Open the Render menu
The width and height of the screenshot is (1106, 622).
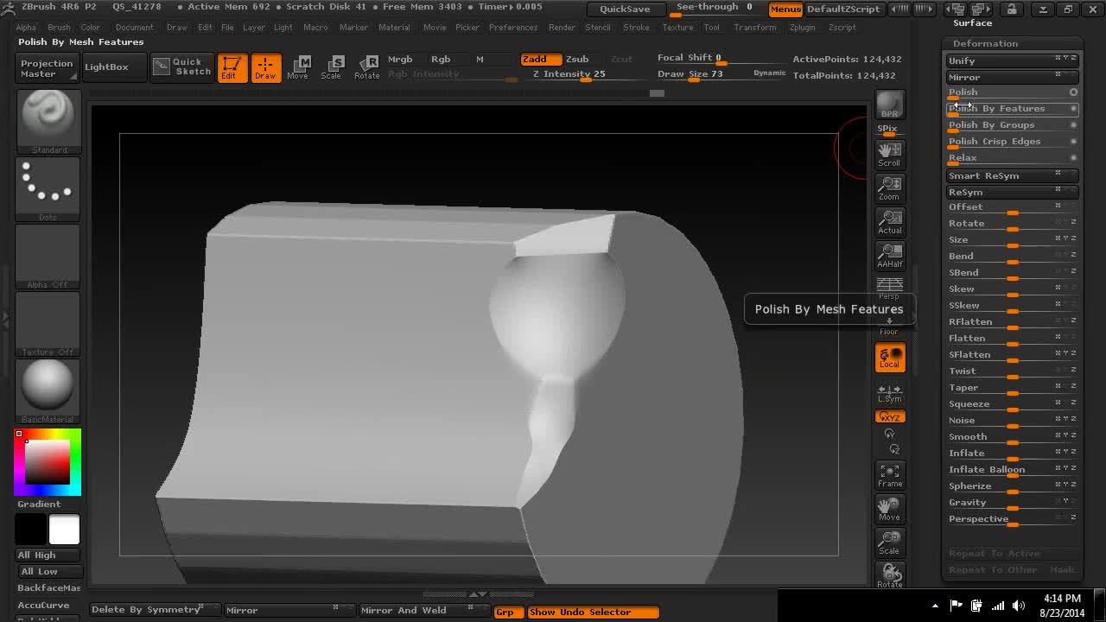click(562, 28)
